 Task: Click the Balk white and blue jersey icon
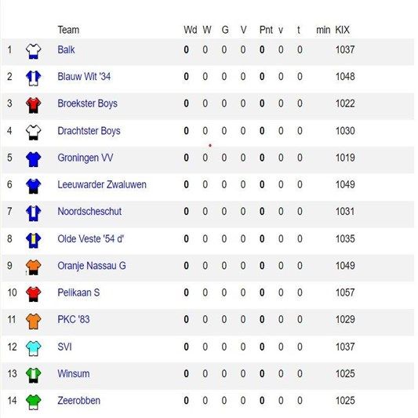click(33, 51)
